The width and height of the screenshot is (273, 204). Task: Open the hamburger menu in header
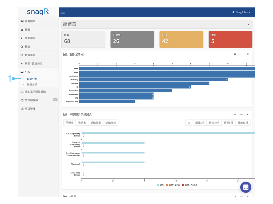point(63,12)
